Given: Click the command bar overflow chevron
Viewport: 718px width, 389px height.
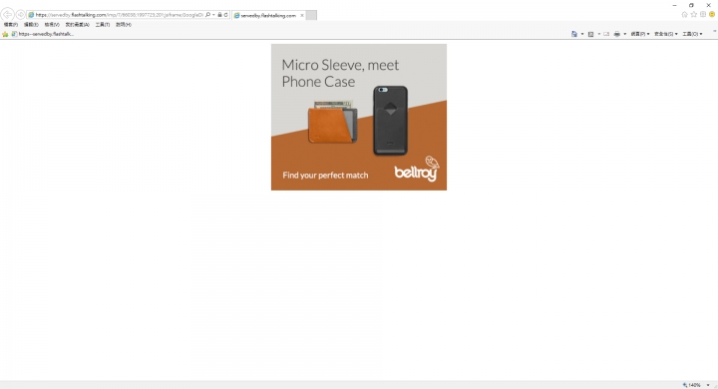Looking at the screenshot, I should (714, 32).
